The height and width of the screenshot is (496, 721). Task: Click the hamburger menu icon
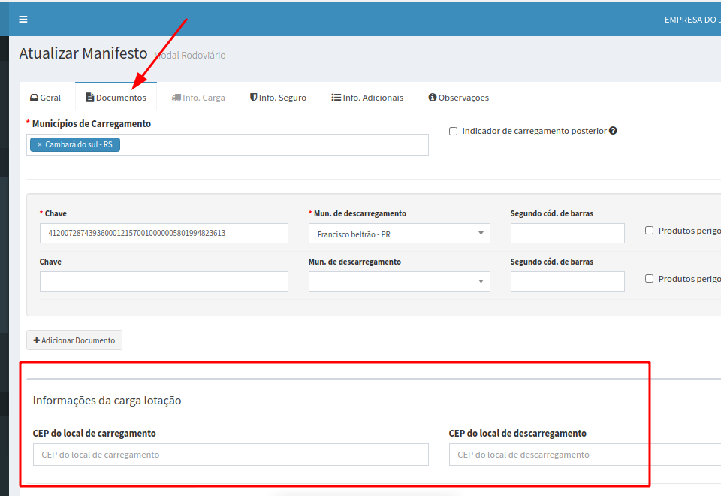coord(23,20)
